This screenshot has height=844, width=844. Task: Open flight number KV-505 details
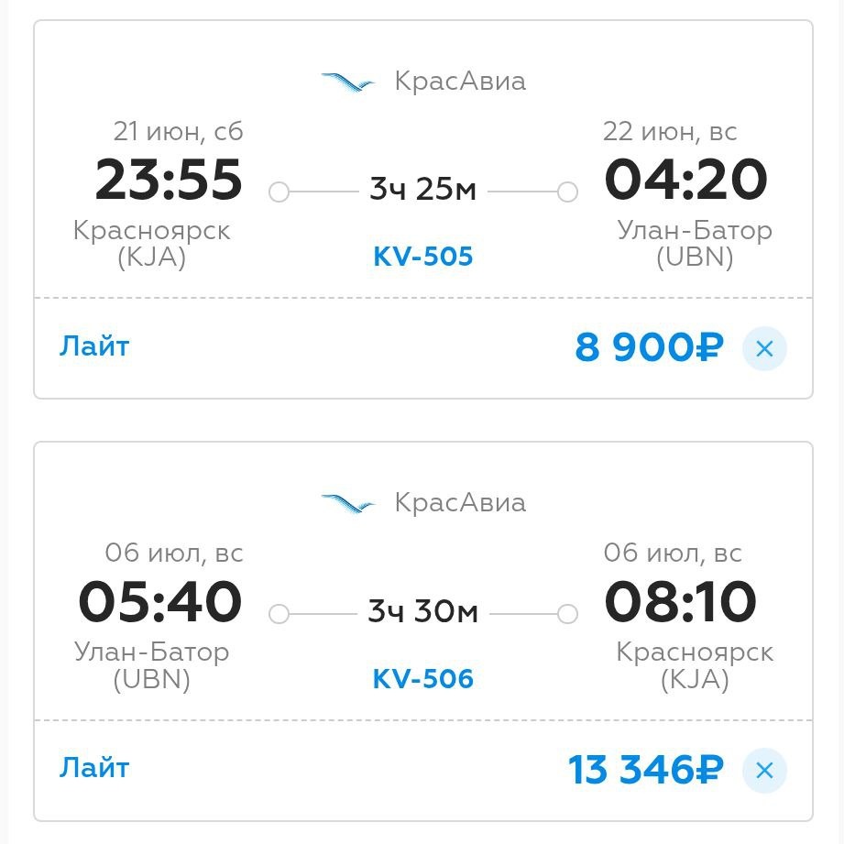[x=422, y=257]
